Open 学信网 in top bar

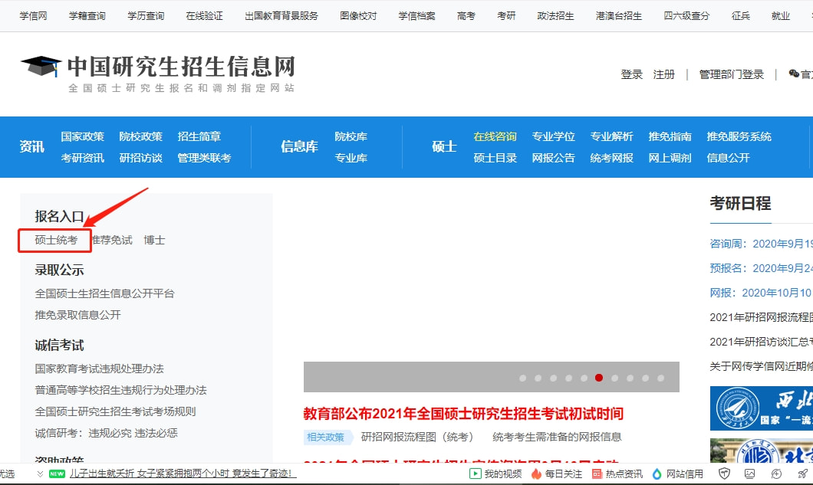coord(33,16)
